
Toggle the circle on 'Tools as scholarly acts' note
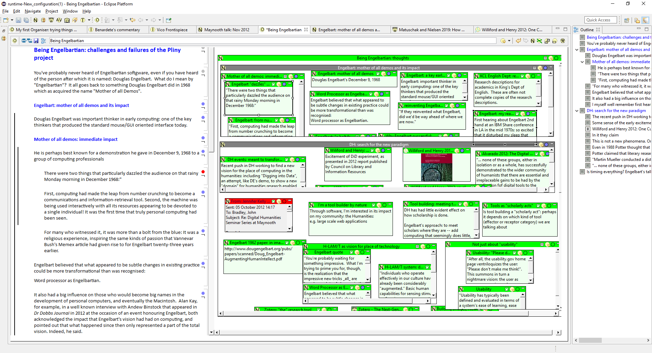pyautogui.click(x=549, y=206)
